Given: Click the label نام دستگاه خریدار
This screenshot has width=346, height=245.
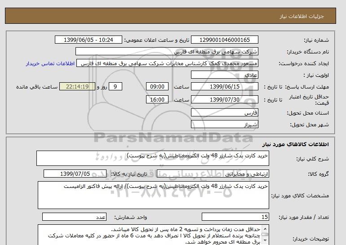Looking at the screenshot, I should tap(308, 52).
